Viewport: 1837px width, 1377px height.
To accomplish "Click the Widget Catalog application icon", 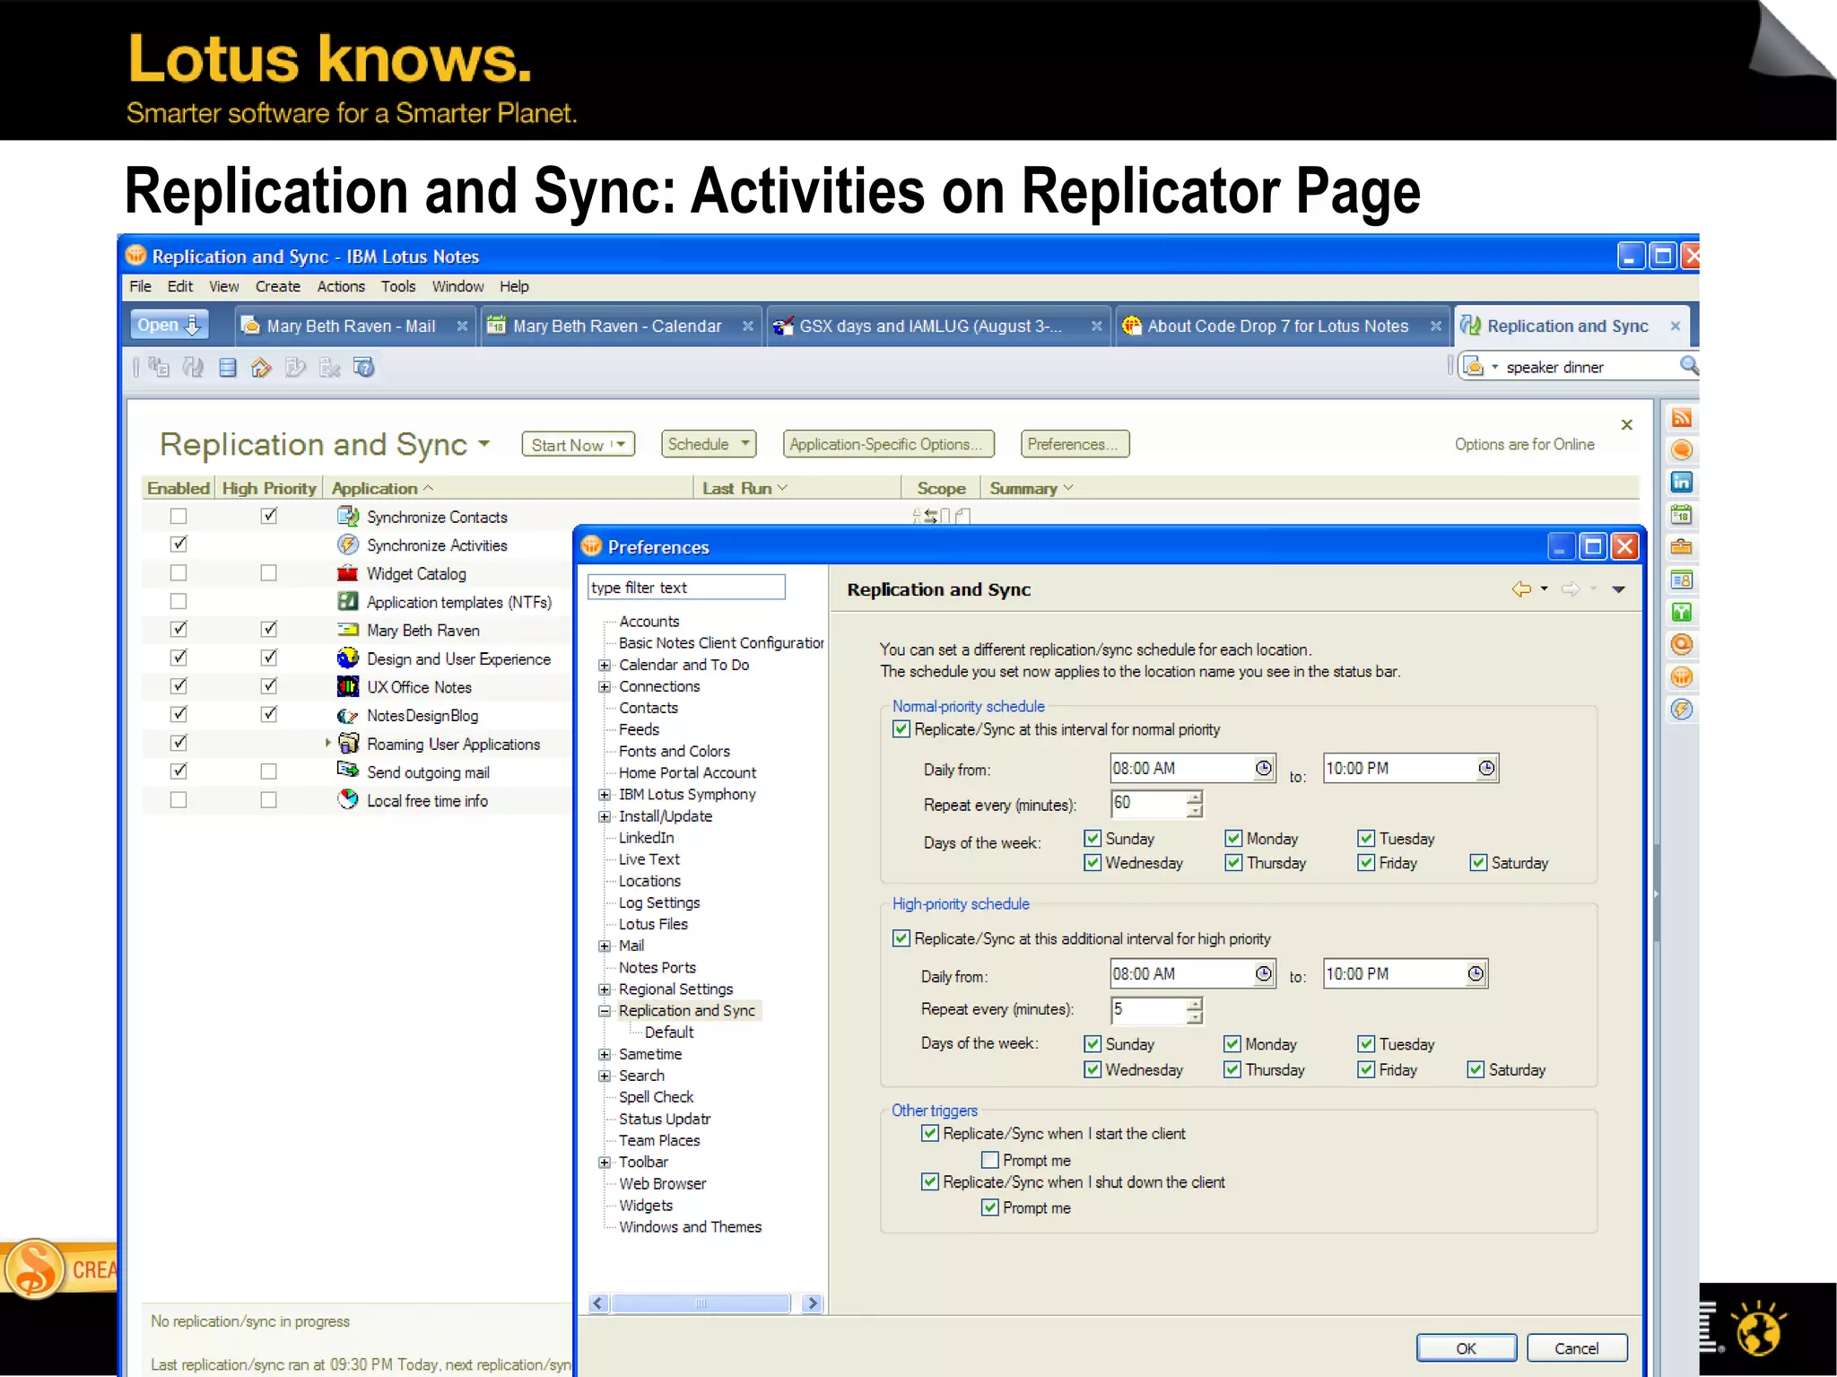I will (348, 573).
